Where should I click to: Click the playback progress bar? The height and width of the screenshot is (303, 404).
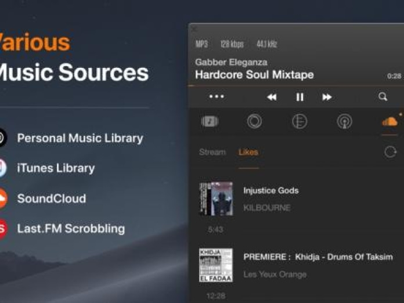click(296, 85)
